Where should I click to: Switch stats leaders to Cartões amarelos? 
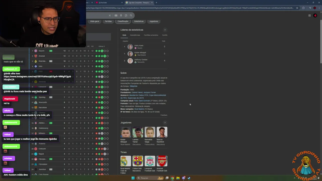[x=151, y=35]
